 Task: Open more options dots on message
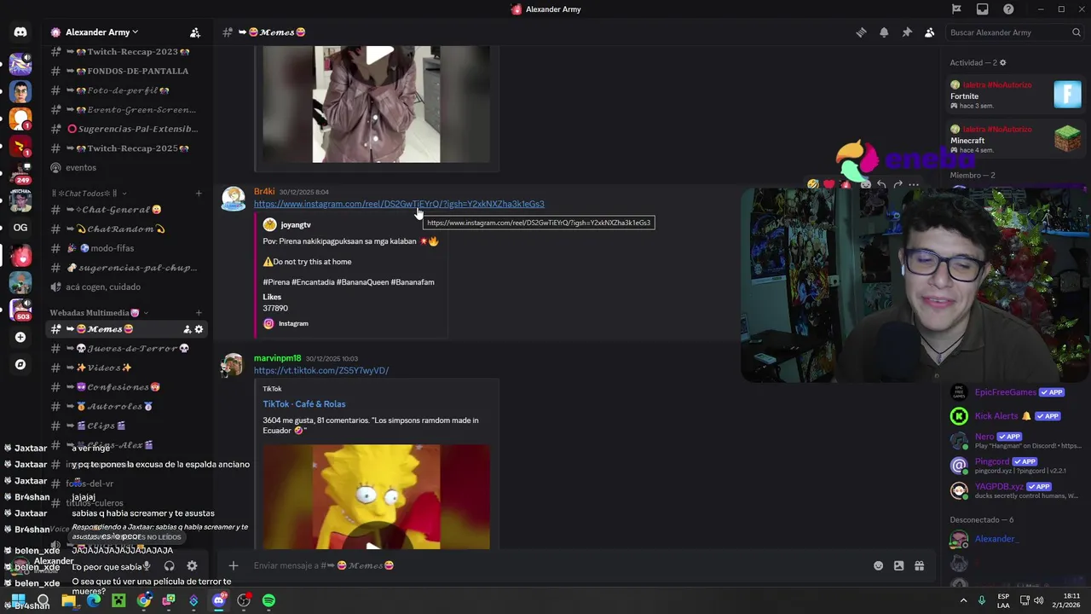pos(914,184)
